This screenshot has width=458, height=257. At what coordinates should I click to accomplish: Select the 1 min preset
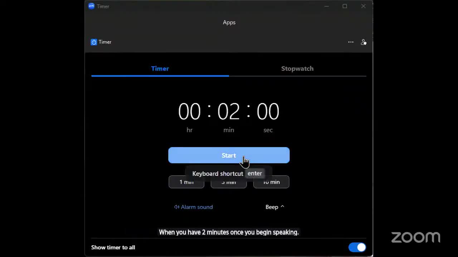[186, 182]
